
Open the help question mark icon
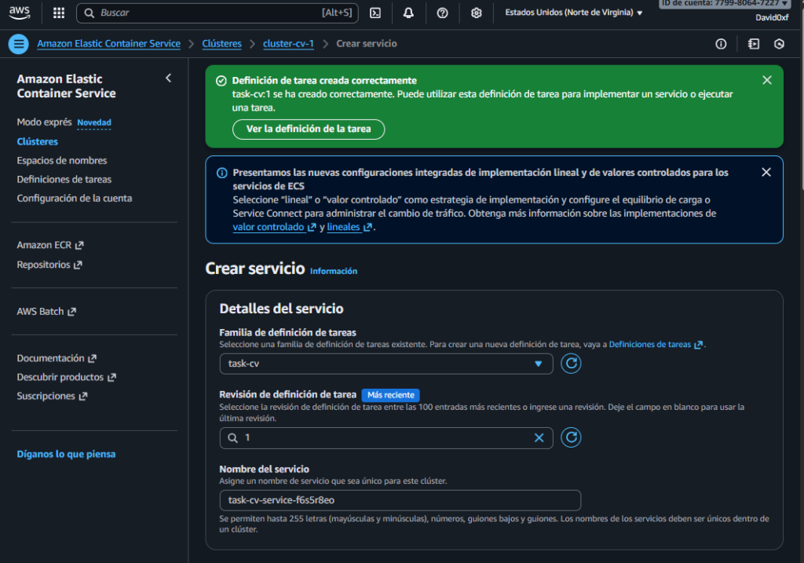[442, 13]
